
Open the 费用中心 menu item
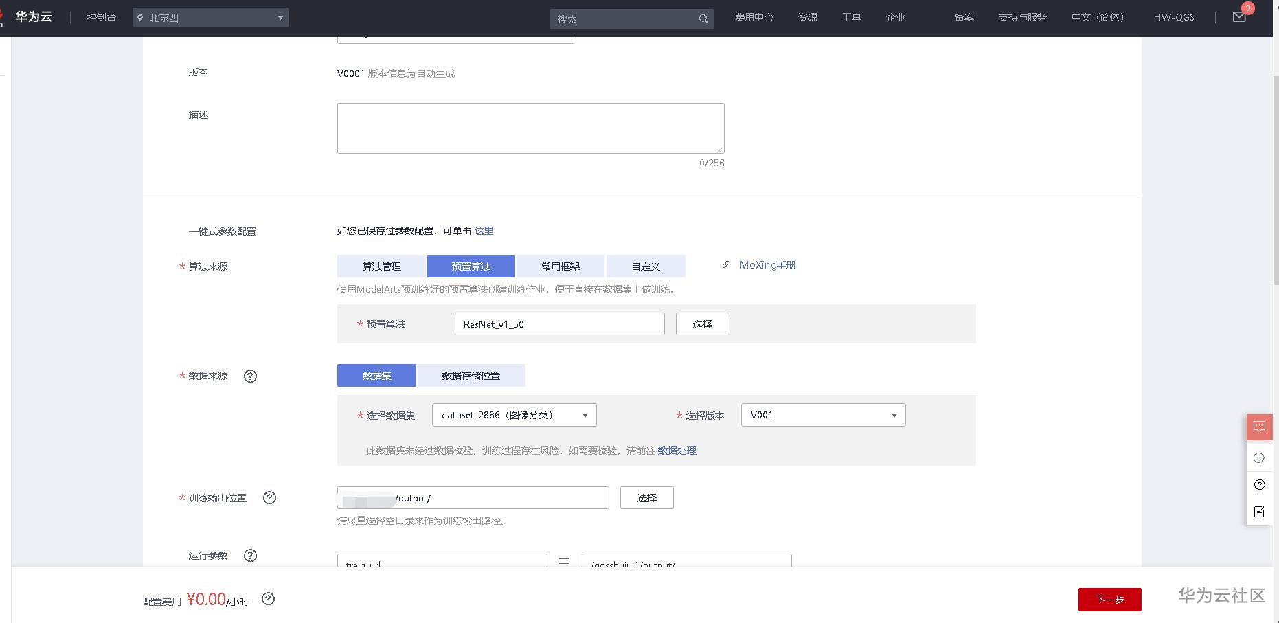point(754,18)
